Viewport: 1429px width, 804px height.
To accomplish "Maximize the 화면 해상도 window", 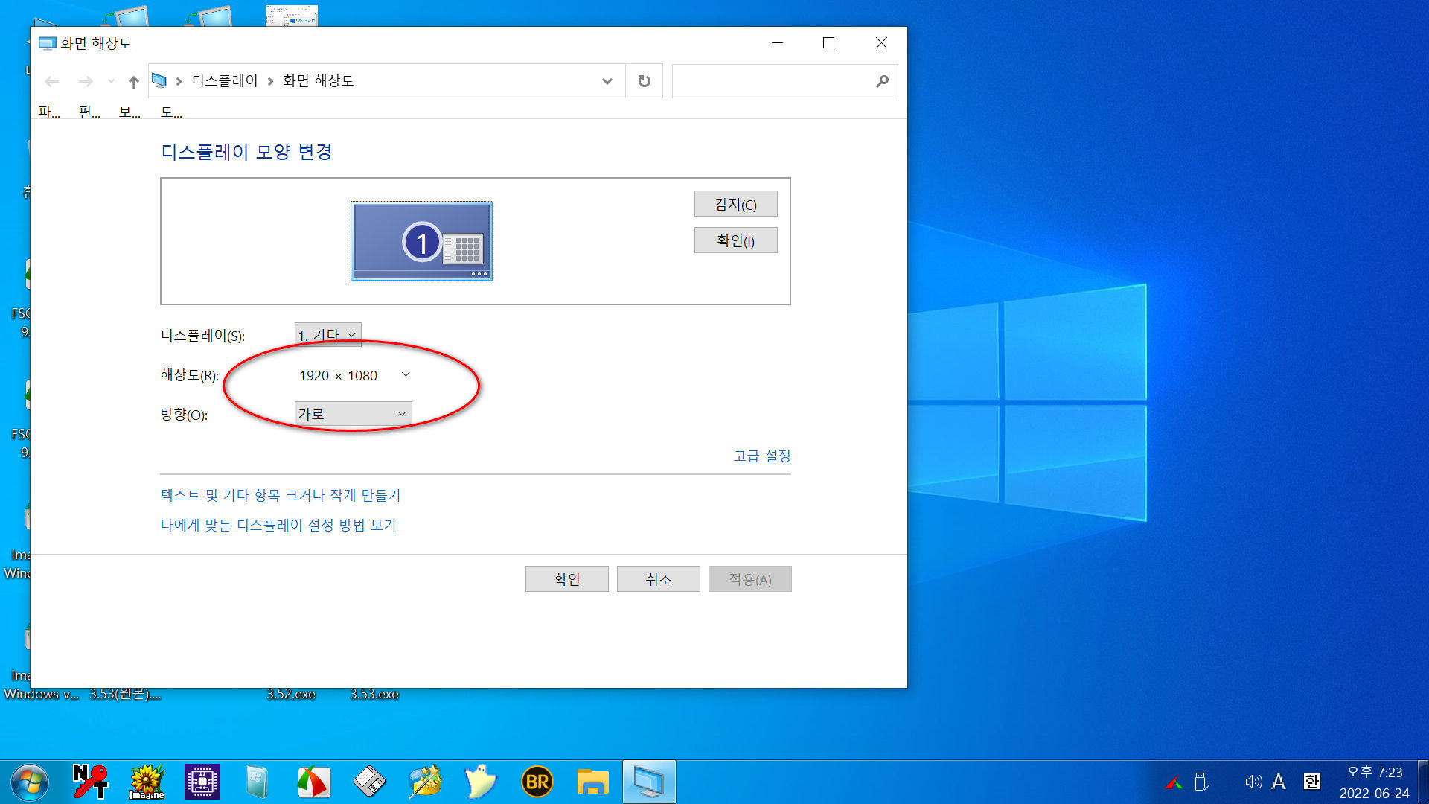I will [x=828, y=43].
